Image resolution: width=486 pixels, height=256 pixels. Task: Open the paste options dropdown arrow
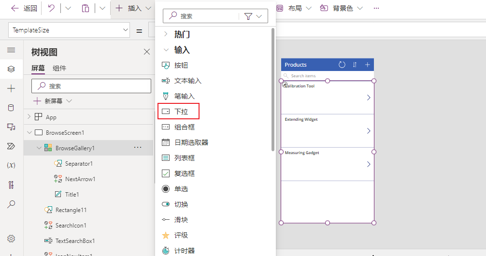[102, 8]
